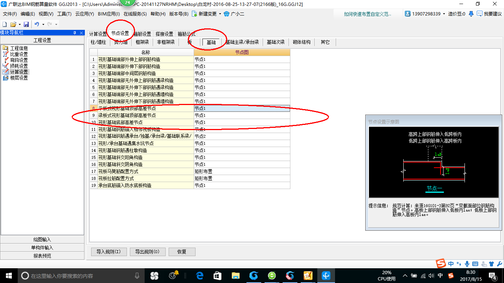Click the Windows taskbar search box
The height and width of the screenshot is (283, 504).
click(x=81, y=275)
